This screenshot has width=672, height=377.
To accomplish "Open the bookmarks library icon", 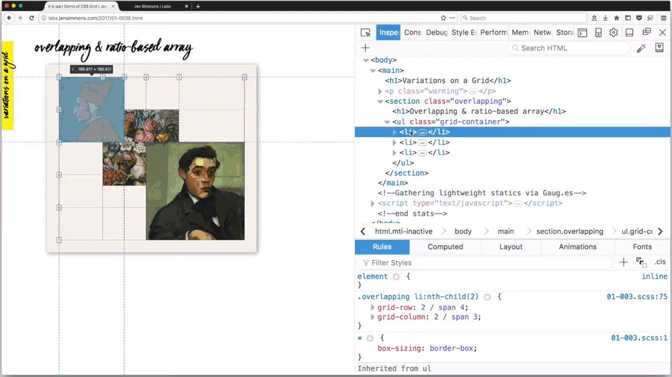I will tap(594, 18).
